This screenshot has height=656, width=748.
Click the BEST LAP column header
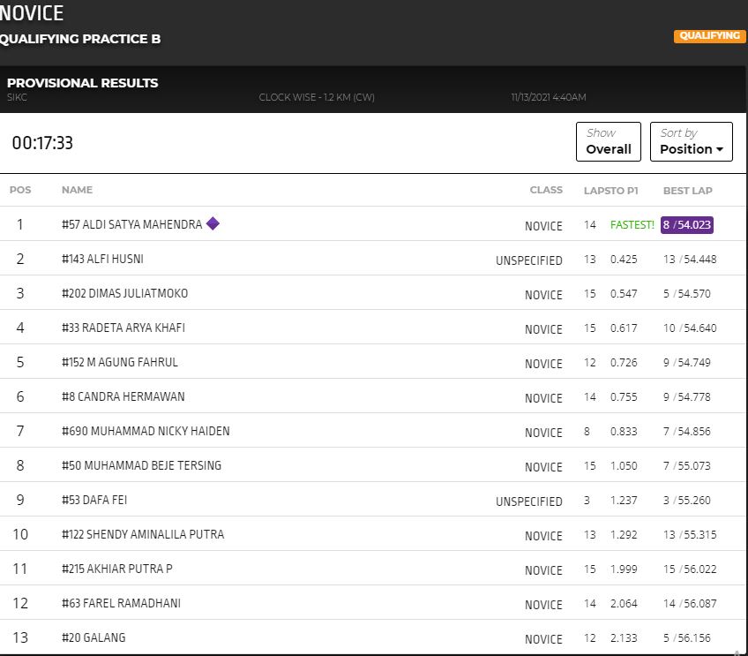687,191
